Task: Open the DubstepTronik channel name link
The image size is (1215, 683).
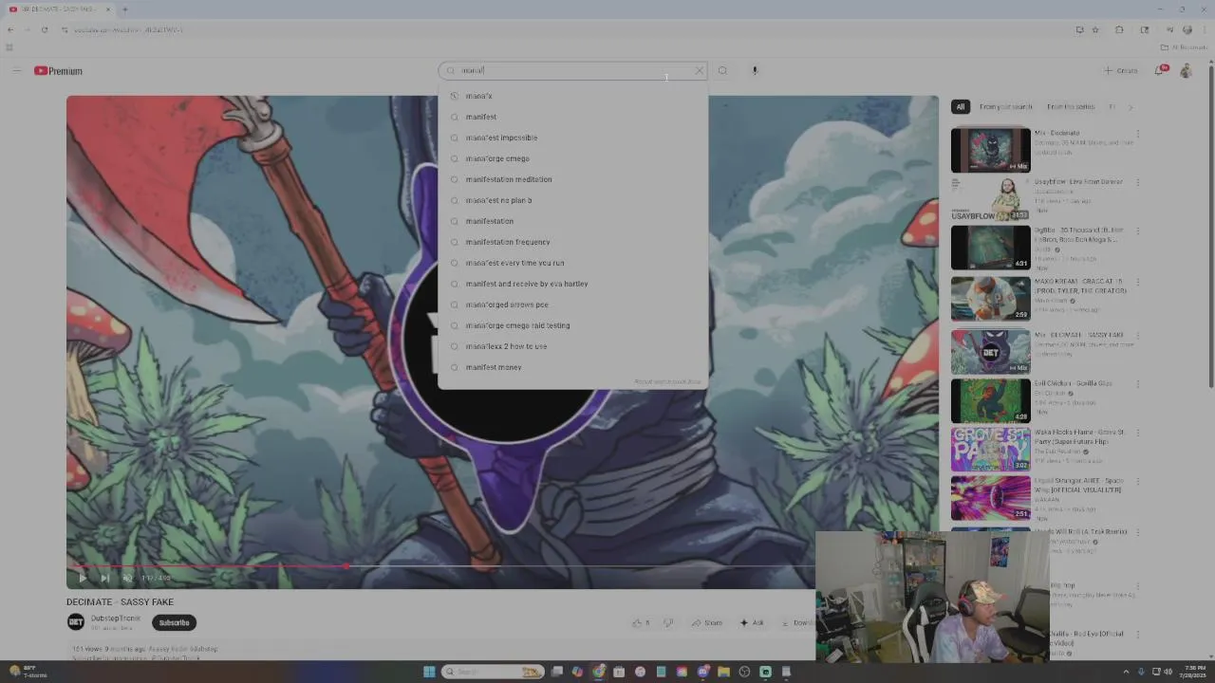Action: pos(116,618)
